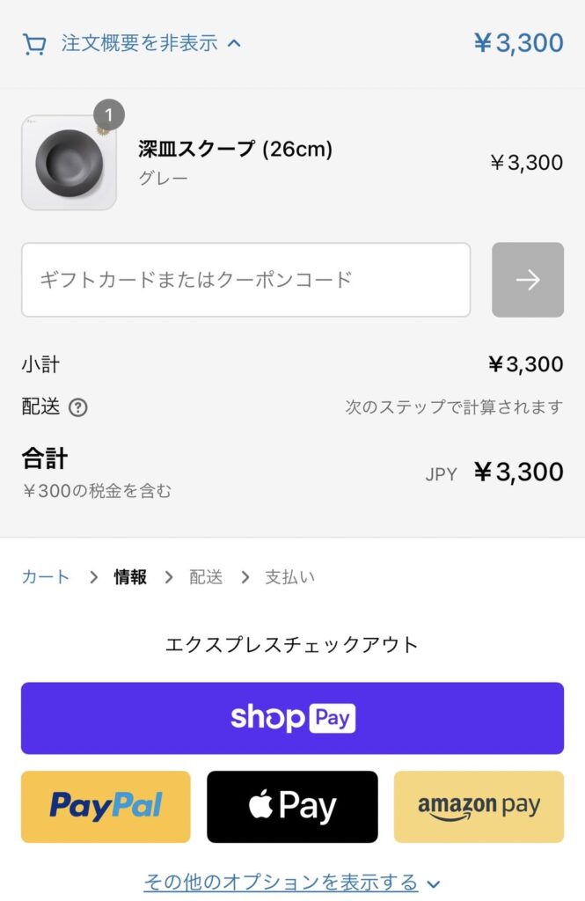Pay with the Shop Pay button
585x901 pixels.
292,718
